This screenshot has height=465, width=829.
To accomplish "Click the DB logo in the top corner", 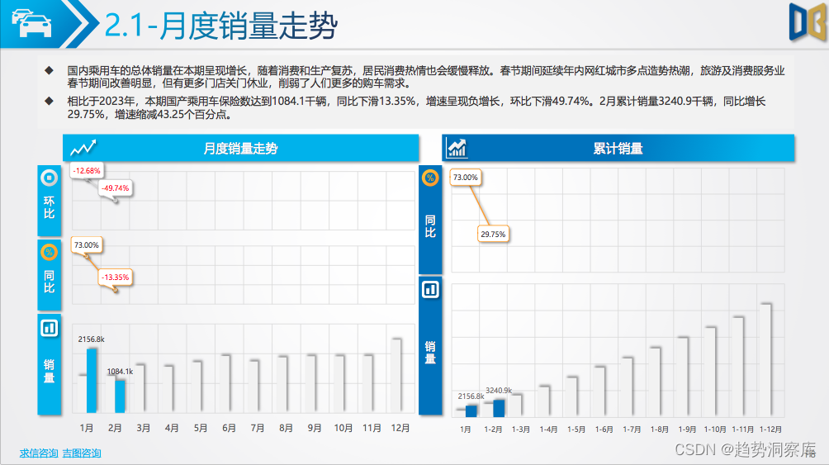I will click(808, 21).
